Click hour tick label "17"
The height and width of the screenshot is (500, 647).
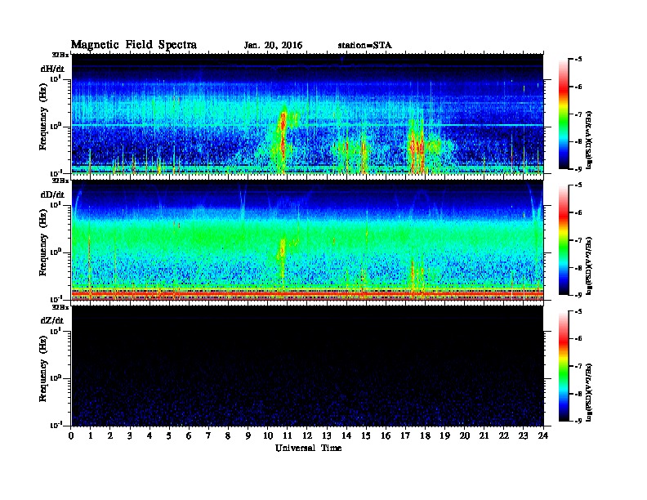[406, 435]
